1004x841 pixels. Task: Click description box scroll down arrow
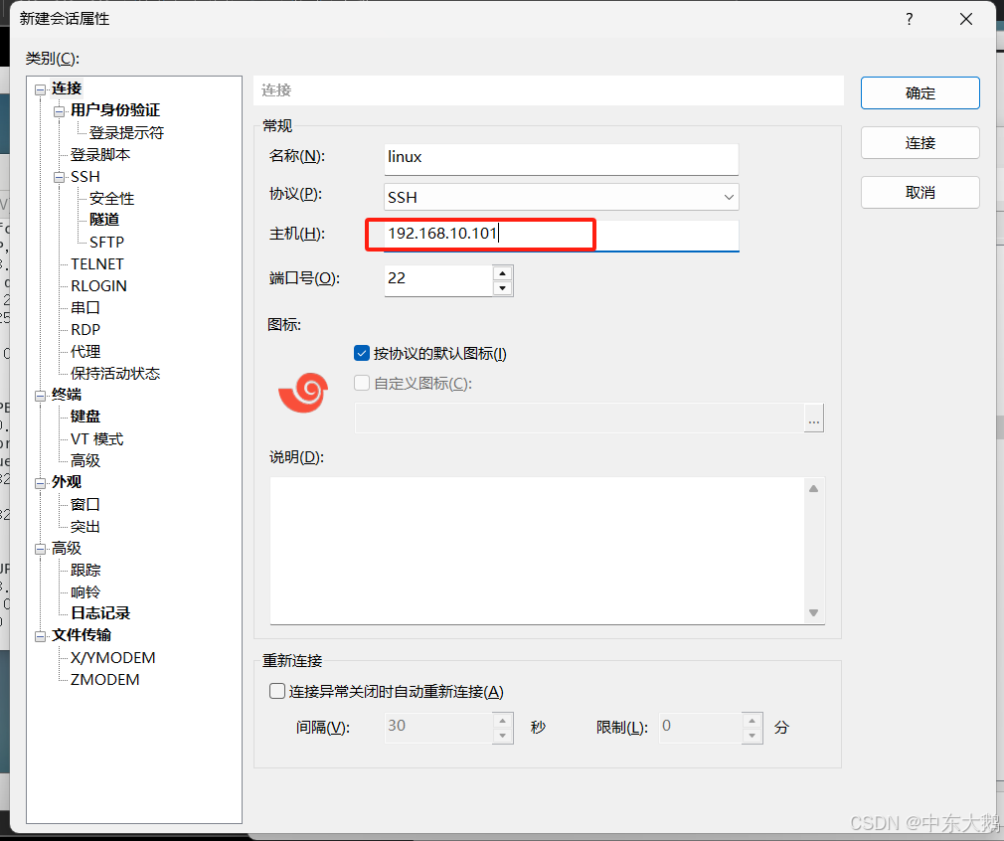click(x=814, y=613)
